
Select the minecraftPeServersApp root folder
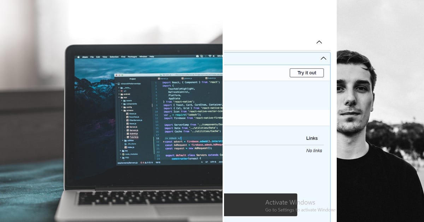pos(129,84)
